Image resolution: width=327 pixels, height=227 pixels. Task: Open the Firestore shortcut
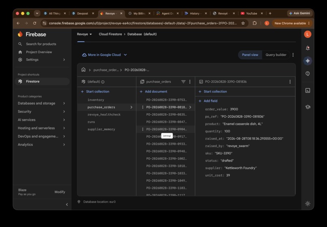click(x=42, y=82)
